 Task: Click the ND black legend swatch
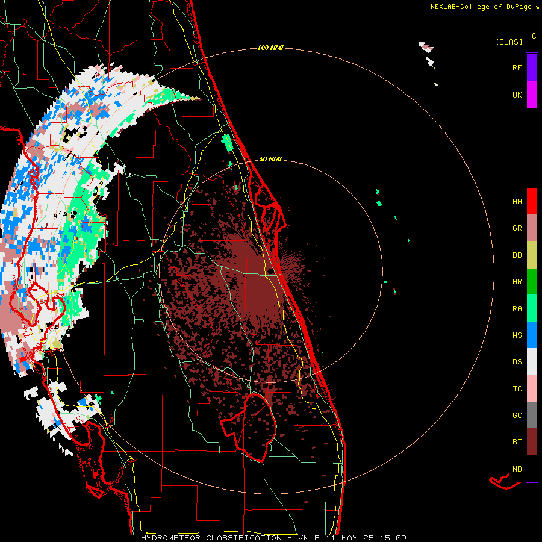[532, 469]
